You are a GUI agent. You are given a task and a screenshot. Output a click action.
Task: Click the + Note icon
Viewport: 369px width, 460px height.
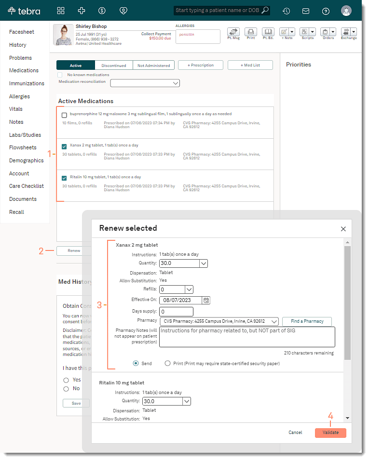point(284,32)
